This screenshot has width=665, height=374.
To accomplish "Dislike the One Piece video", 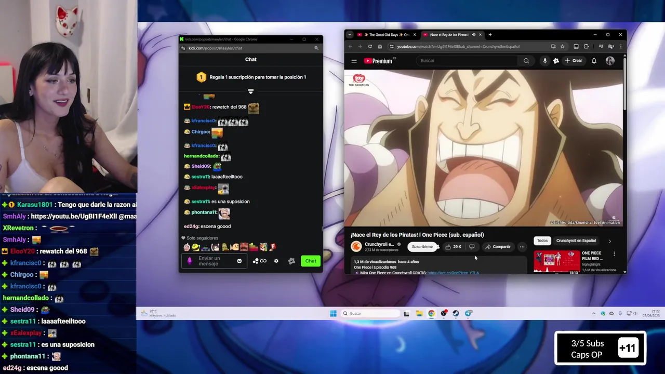I will [x=472, y=247].
